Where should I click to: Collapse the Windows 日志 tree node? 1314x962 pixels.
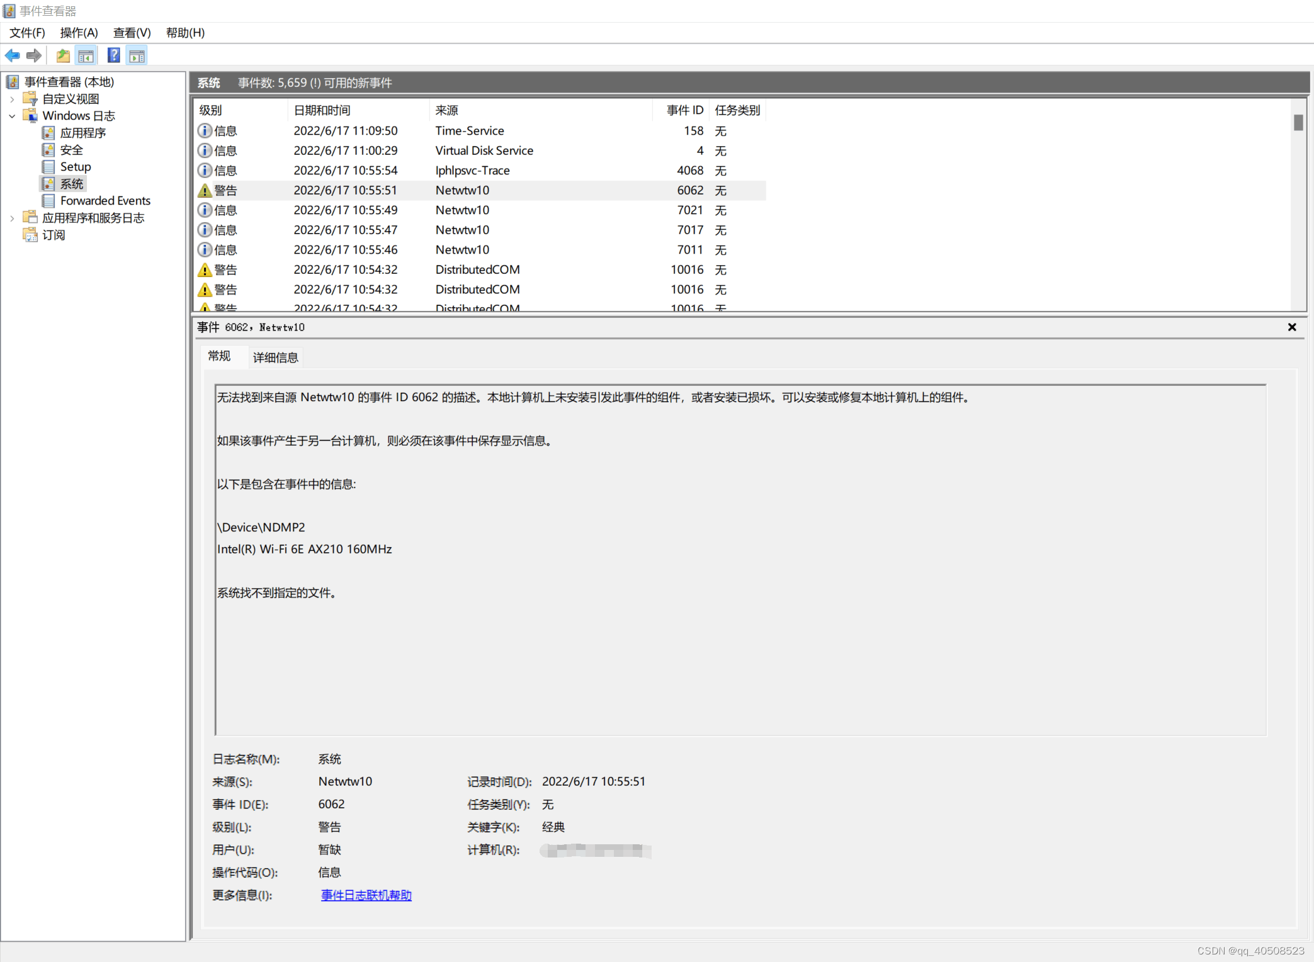click(12, 116)
